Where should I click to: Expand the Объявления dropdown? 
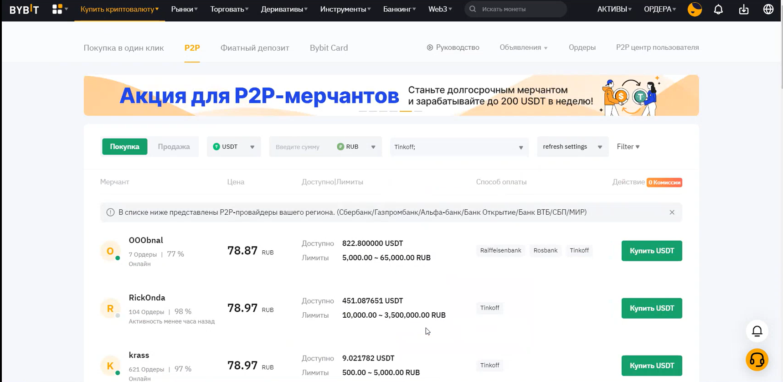[x=524, y=47]
